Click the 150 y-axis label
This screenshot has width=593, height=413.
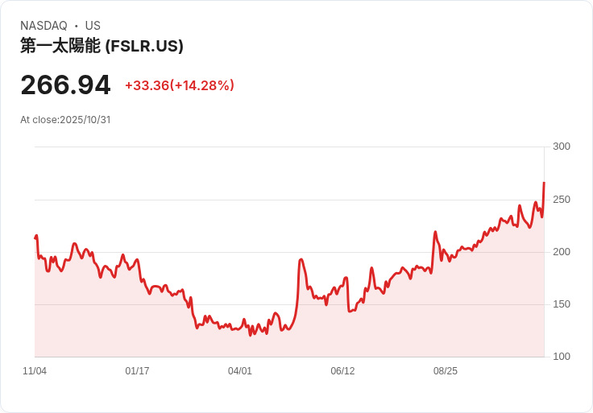[x=562, y=304]
